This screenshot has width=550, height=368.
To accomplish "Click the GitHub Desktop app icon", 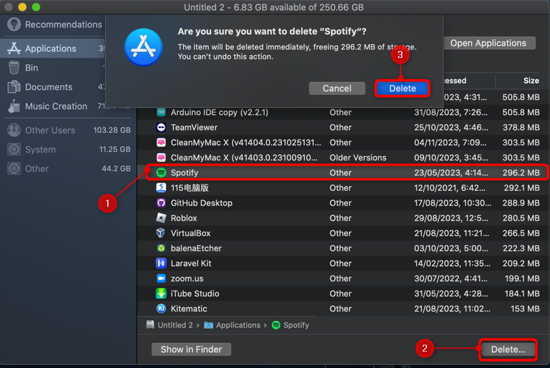I will point(161,203).
